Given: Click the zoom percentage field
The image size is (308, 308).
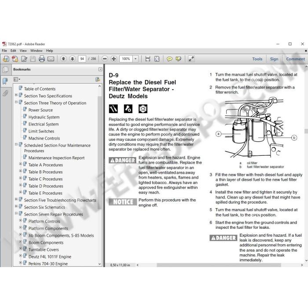Looking at the screenshot, I should [126, 59].
